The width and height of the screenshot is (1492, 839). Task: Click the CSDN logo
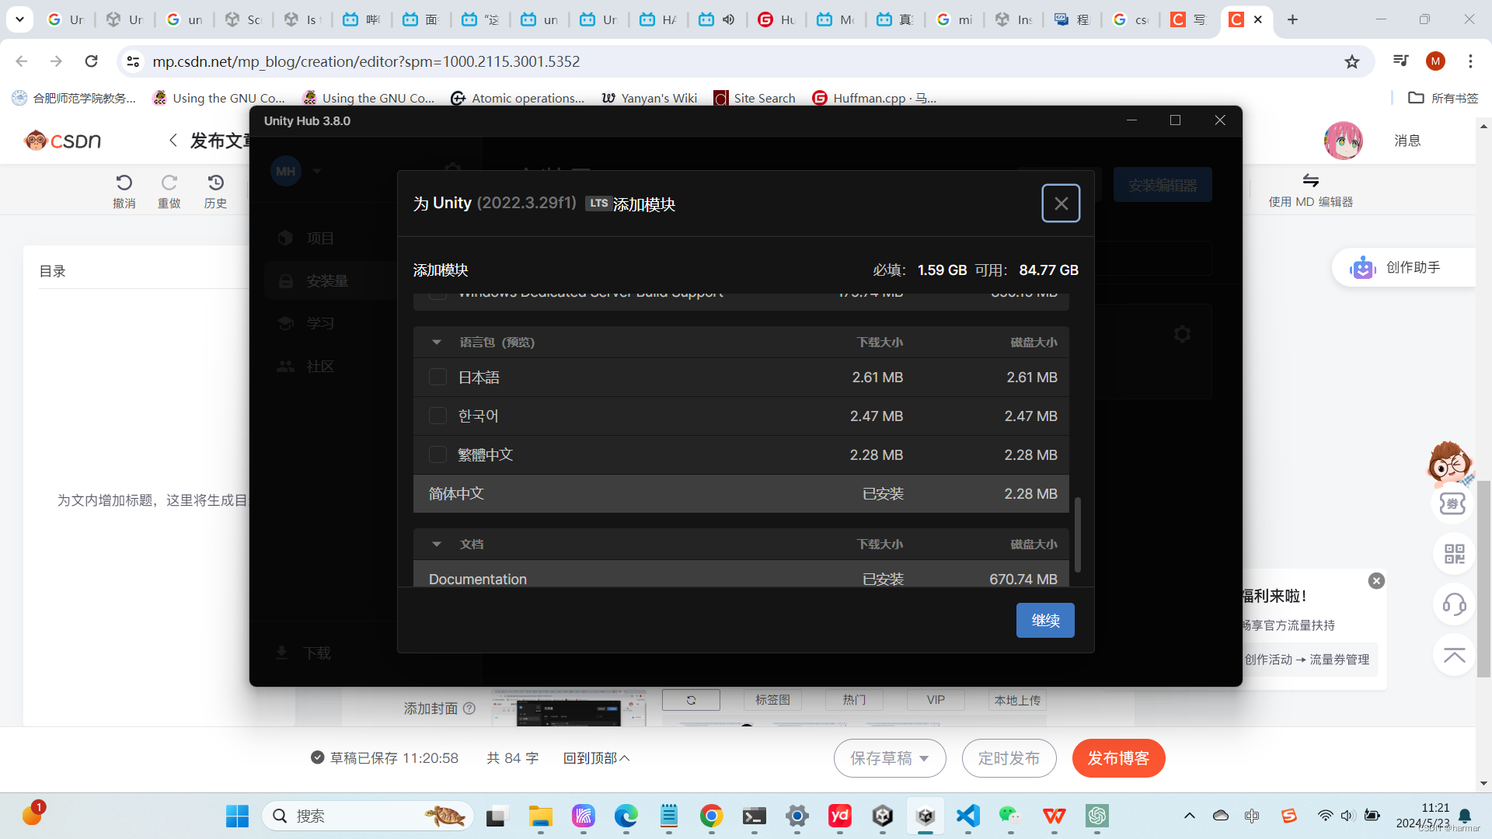point(62,141)
